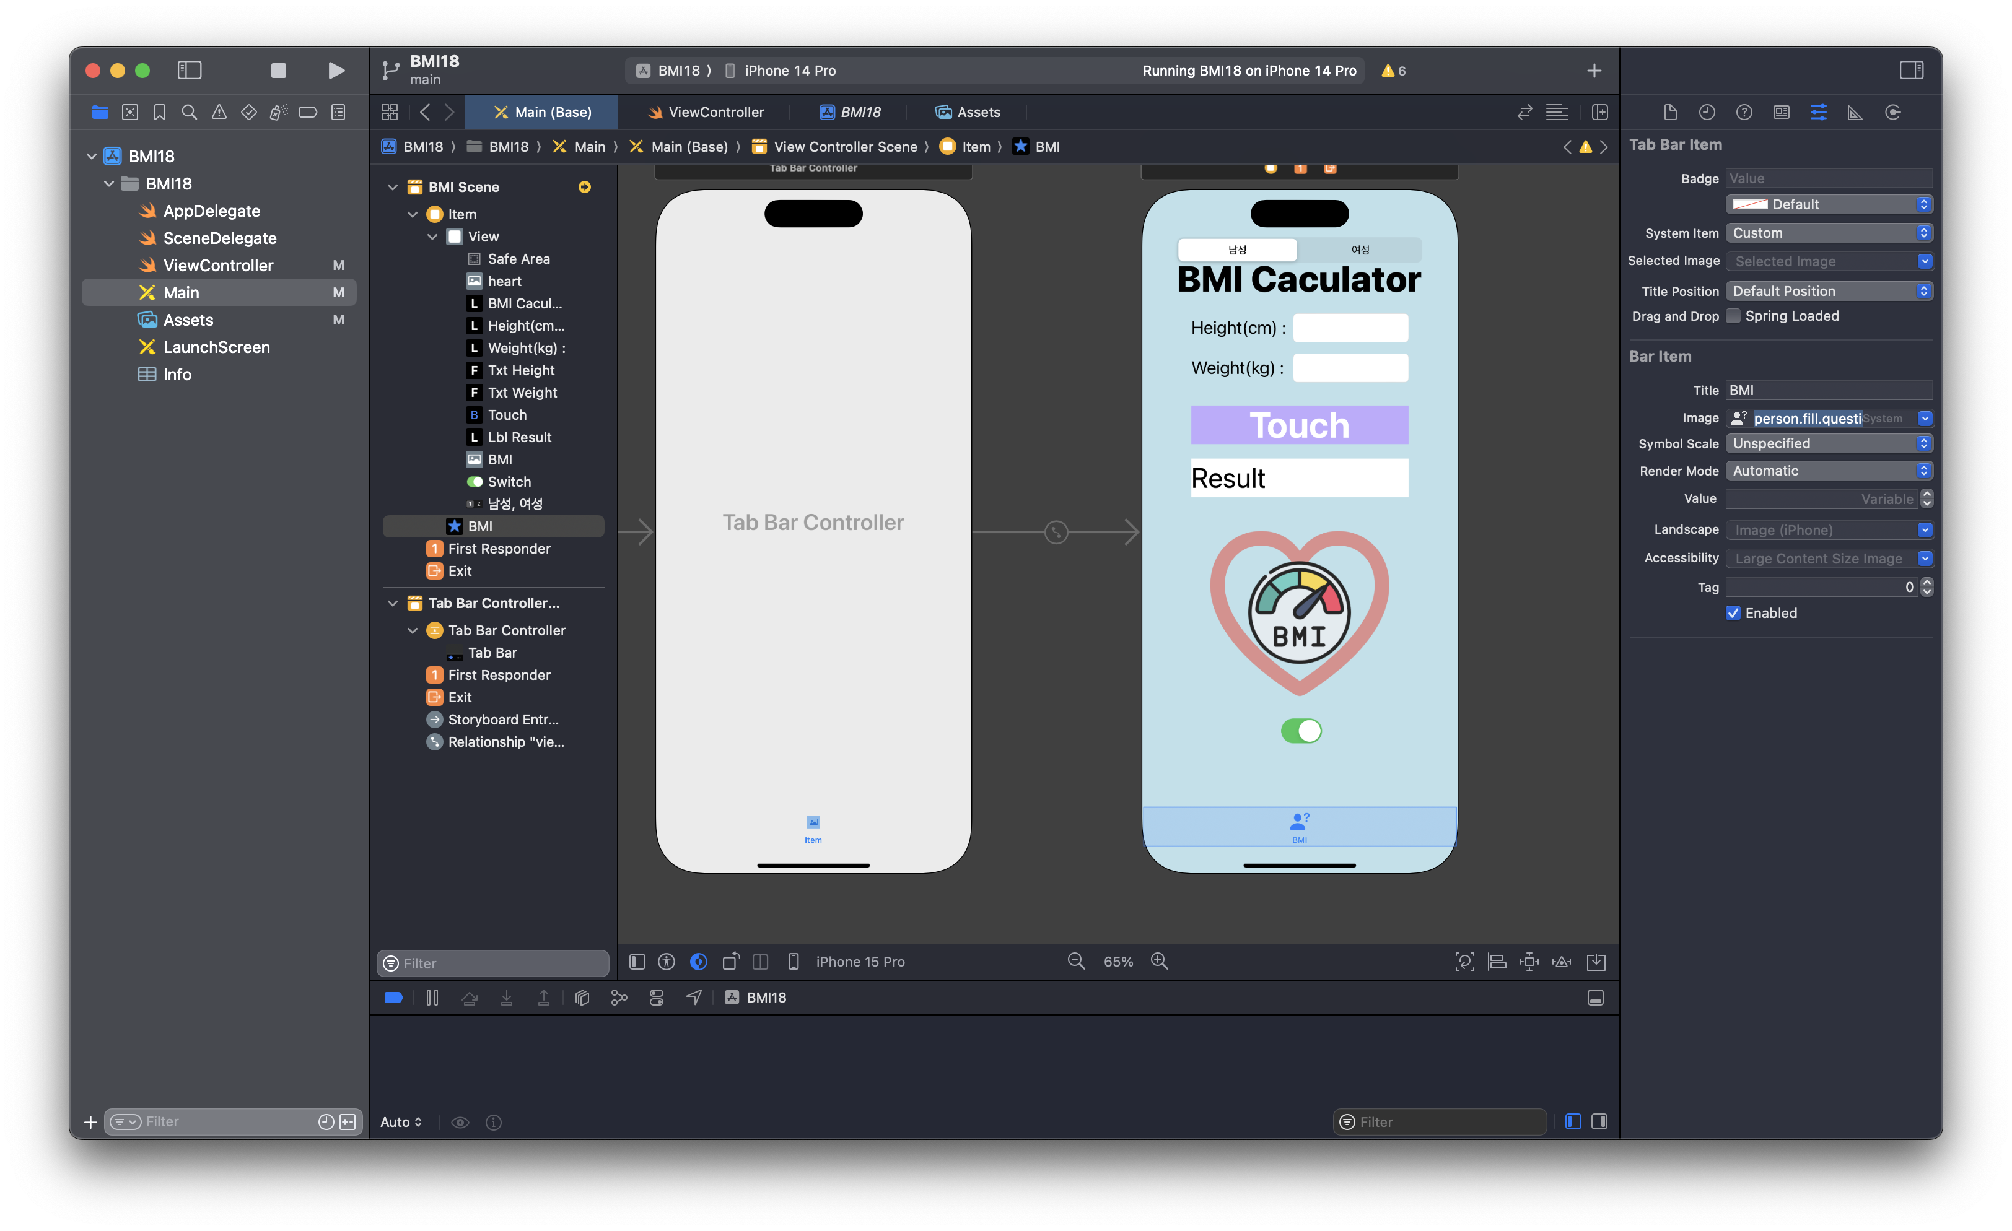Open the Connections inspector icon

[1893, 112]
